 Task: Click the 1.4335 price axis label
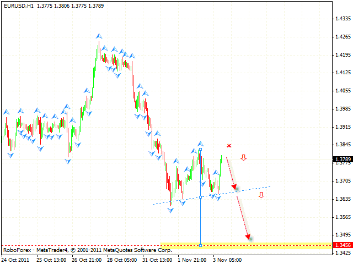coord(343,19)
